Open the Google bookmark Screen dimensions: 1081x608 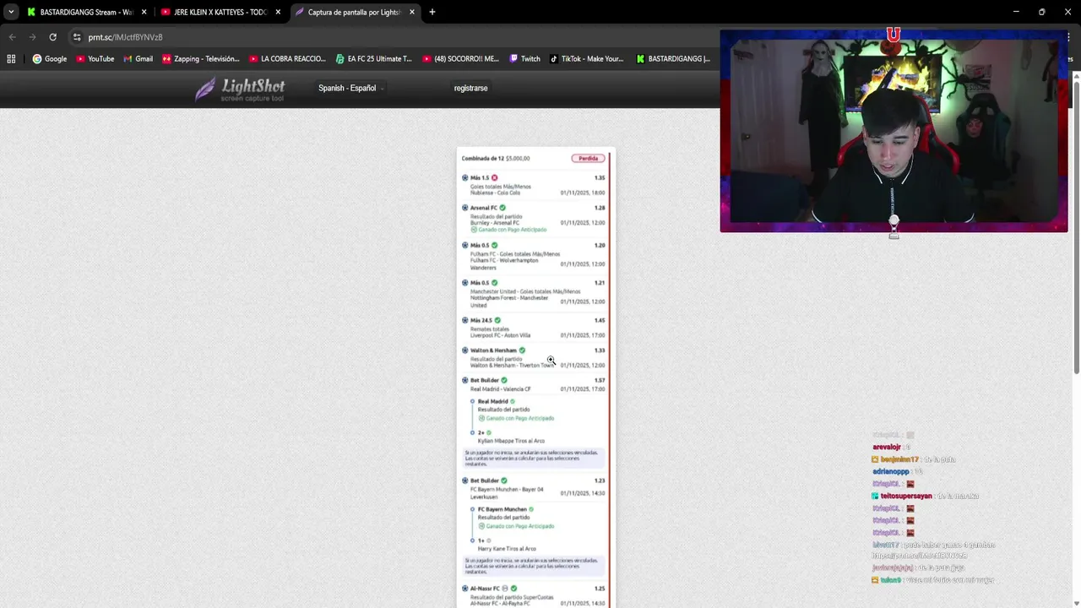[50, 59]
